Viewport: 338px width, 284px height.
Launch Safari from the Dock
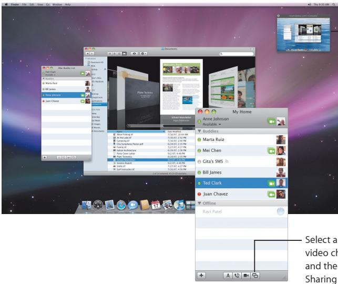pos(121,205)
